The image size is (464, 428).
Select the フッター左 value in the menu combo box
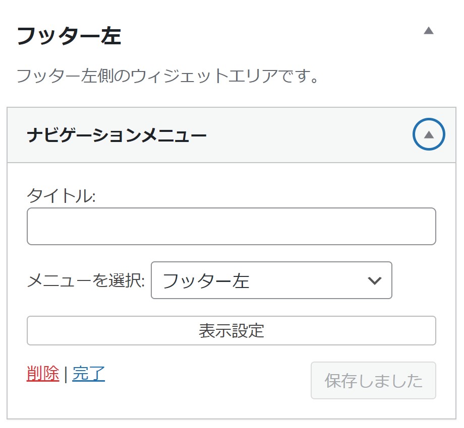pos(206,280)
